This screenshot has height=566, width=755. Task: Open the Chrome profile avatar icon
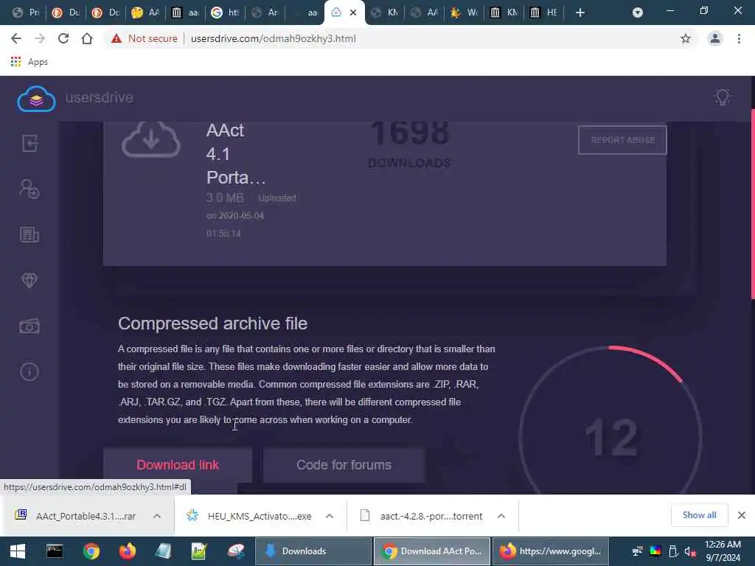coord(715,38)
